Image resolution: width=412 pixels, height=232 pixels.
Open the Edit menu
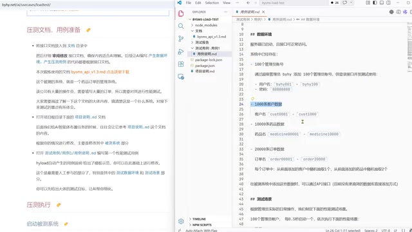coord(198,3)
